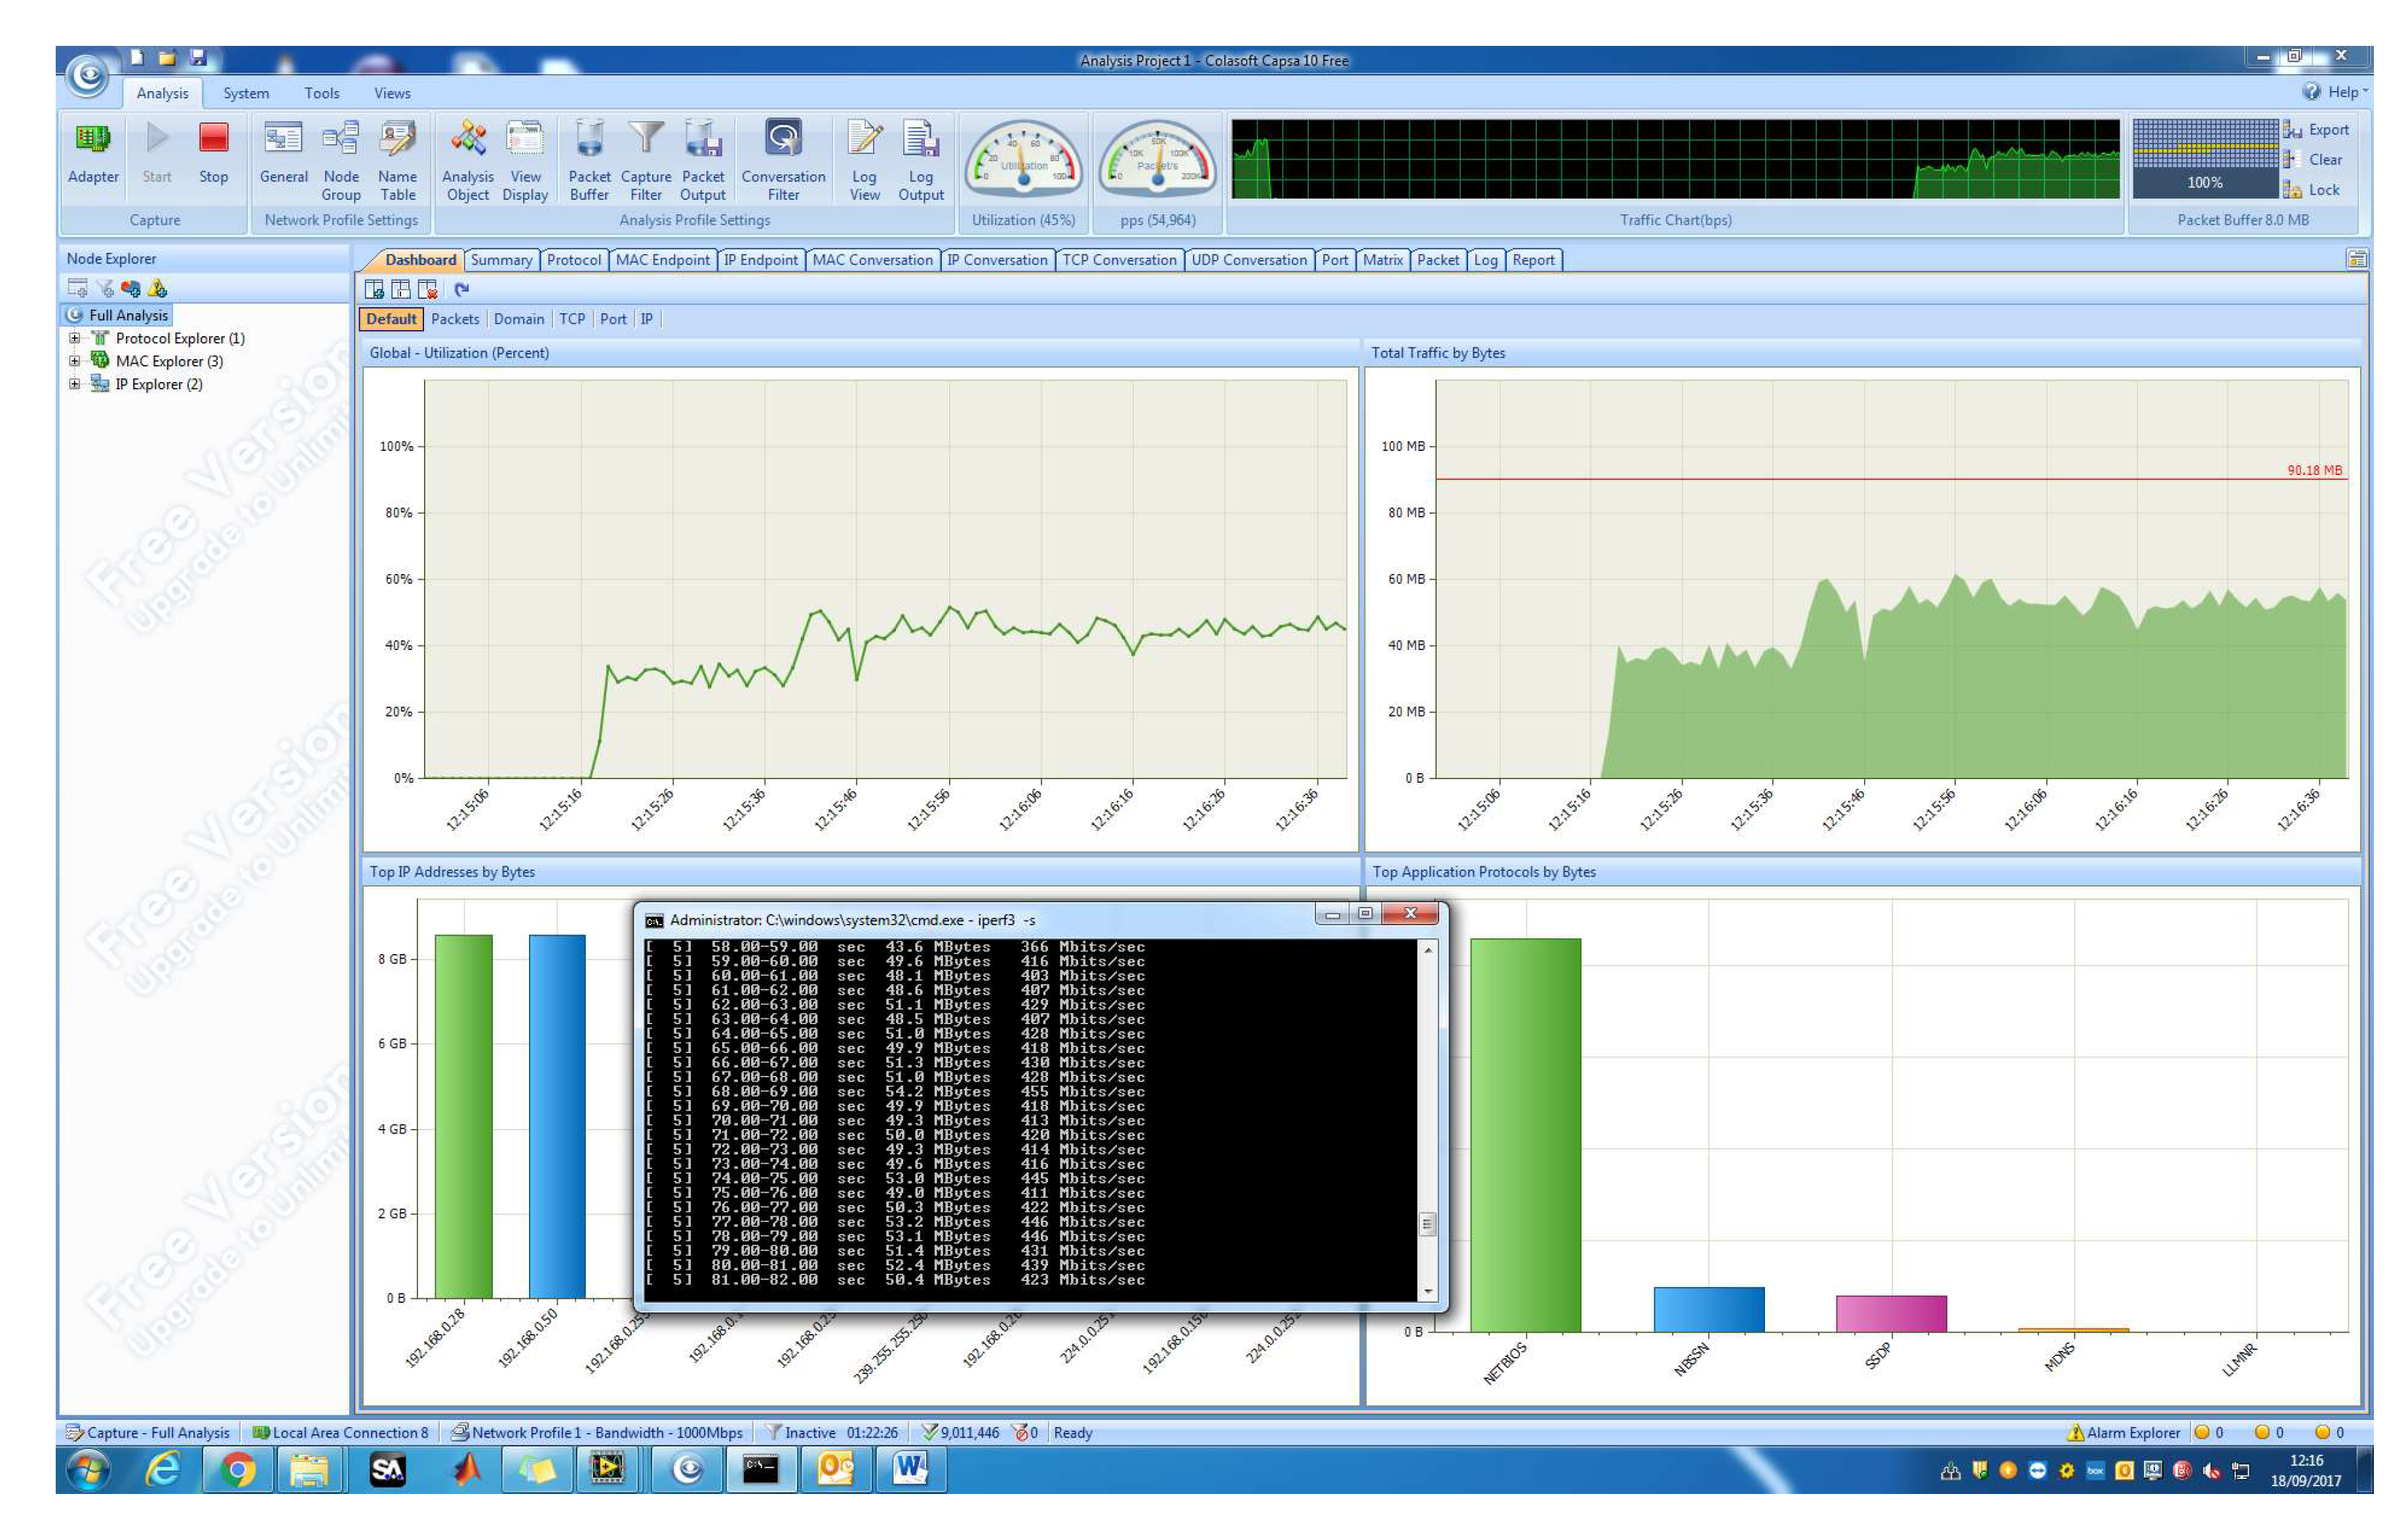Viewport: 2408px width, 1532px height.
Task: Switch dashboard view to TCP
Action: click(x=572, y=319)
